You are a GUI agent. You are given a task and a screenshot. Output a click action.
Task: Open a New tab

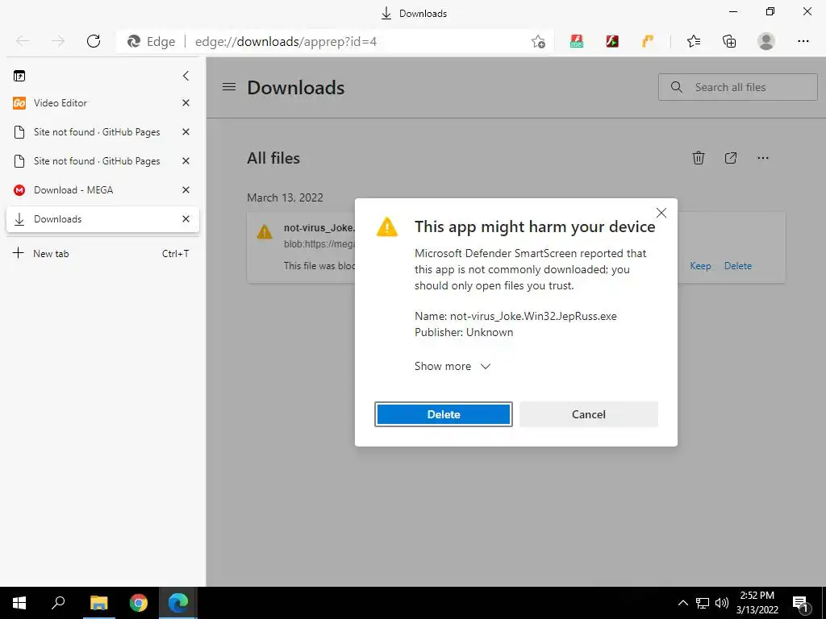pos(102,254)
